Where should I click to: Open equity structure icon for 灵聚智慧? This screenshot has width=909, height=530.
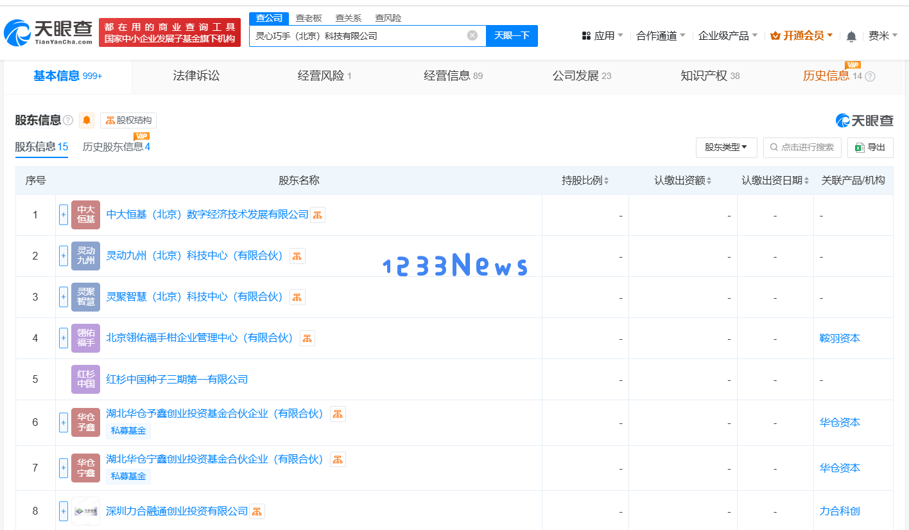coord(297,297)
